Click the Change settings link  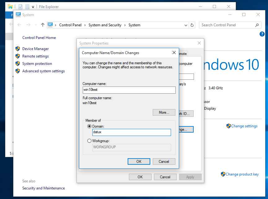244,126
